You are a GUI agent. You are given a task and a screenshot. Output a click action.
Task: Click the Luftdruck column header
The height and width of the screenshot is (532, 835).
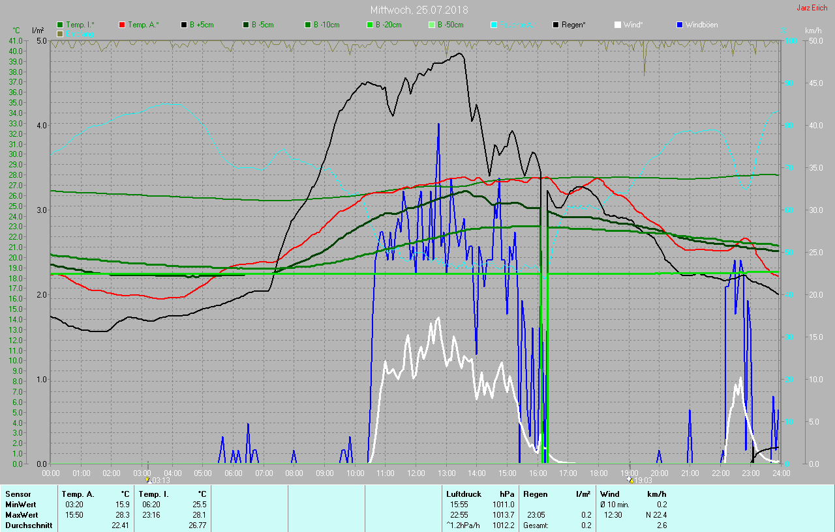[x=463, y=494]
